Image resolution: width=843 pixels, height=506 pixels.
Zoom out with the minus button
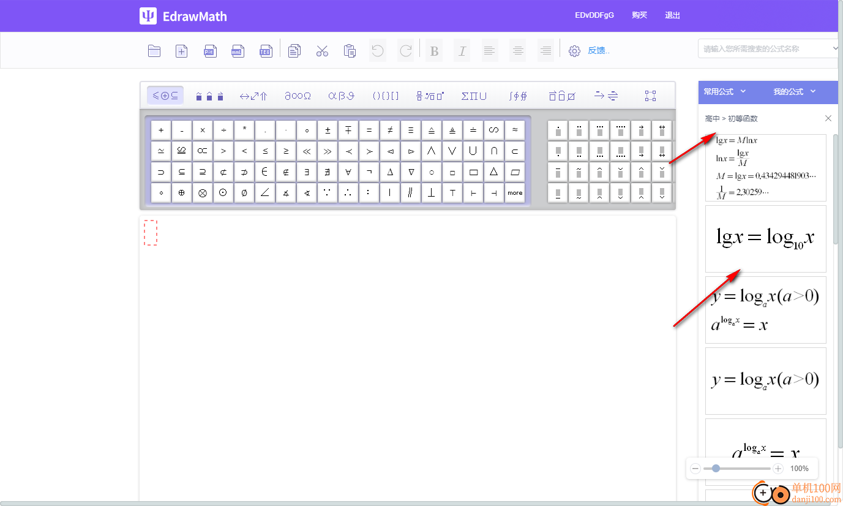pos(695,469)
